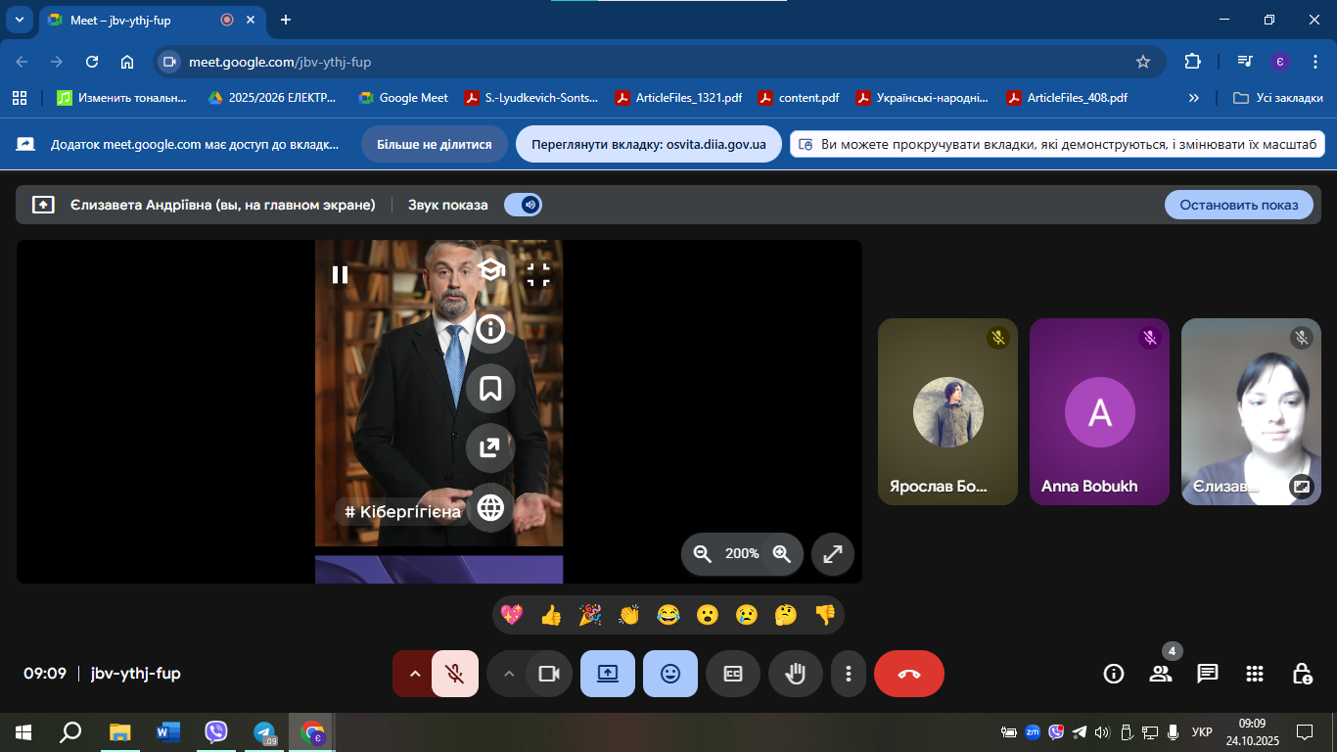The height and width of the screenshot is (752, 1337).
Task: Open the three-dot more options menu
Action: (849, 674)
